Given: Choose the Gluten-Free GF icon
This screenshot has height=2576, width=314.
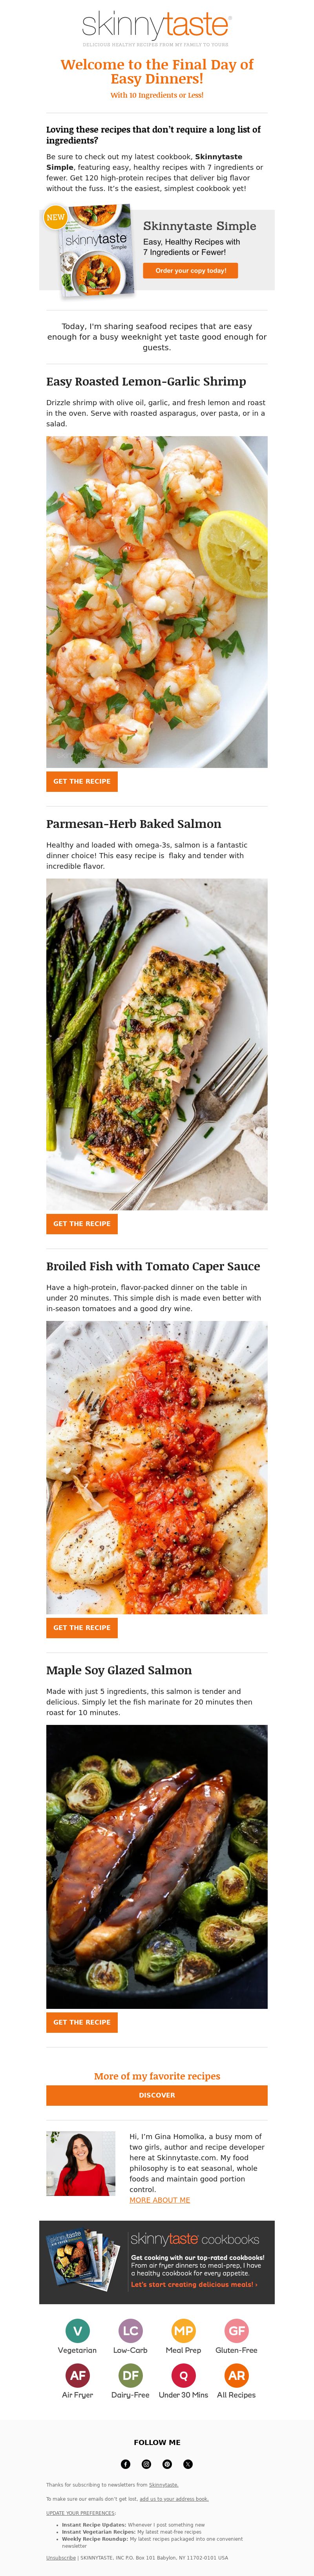Looking at the screenshot, I should [236, 2331].
